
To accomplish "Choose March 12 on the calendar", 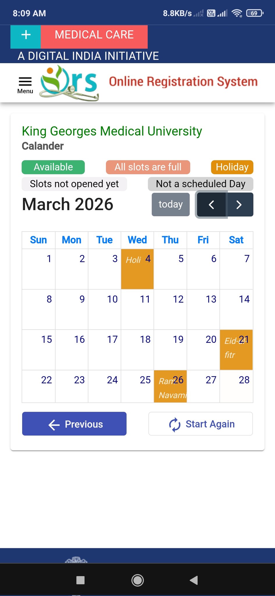I will pos(170,309).
